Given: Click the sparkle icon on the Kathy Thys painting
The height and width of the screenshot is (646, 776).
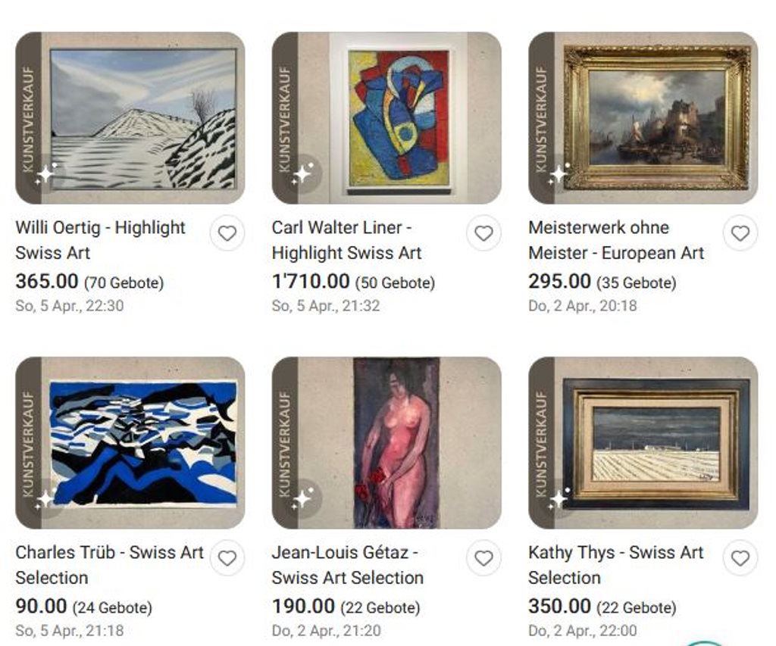Looking at the screenshot, I should pos(559,498).
